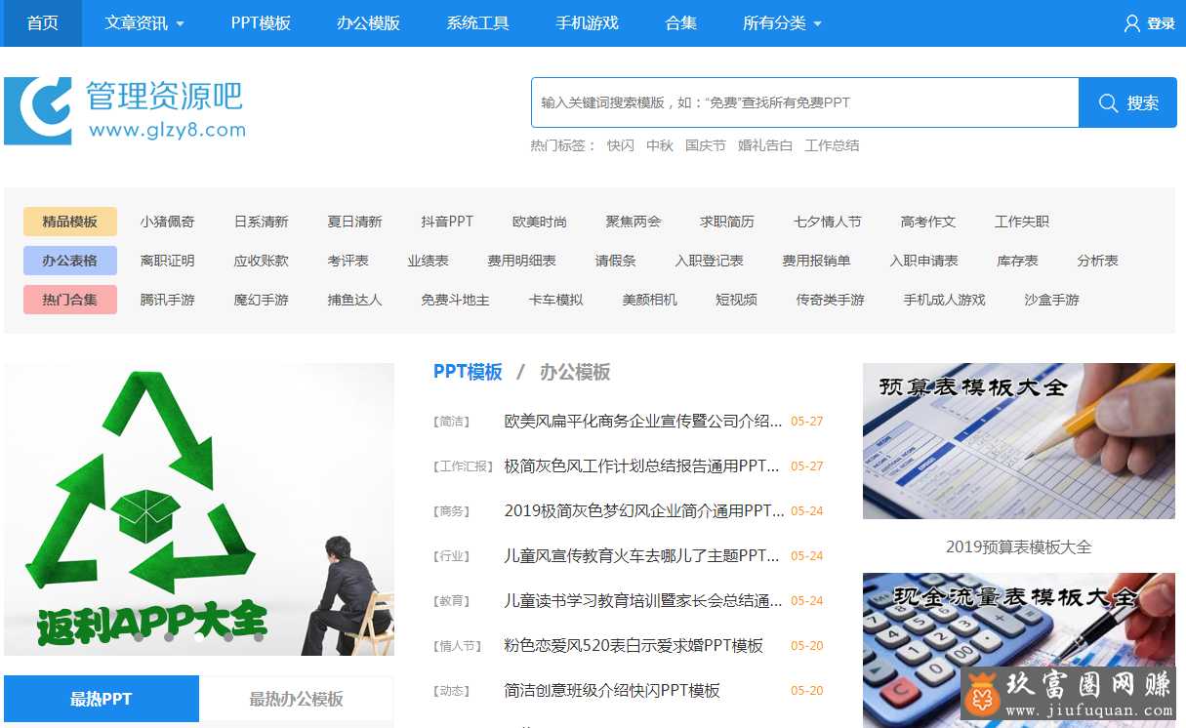1186x728 pixels.
Task: Choose the 快闪 hot tag
Action: coord(620,145)
